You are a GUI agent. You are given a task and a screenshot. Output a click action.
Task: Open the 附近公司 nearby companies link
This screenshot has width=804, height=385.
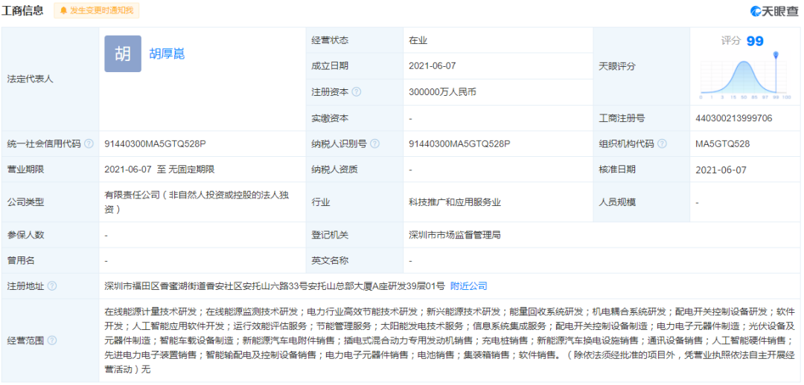(469, 286)
